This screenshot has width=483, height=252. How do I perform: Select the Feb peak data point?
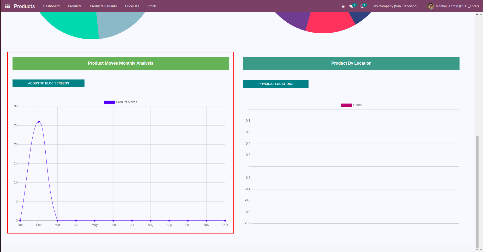pyautogui.click(x=39, y=122)
